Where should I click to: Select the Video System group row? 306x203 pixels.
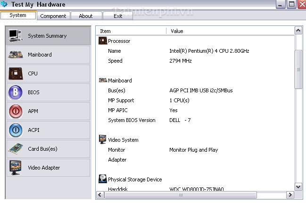click(195, 140)
